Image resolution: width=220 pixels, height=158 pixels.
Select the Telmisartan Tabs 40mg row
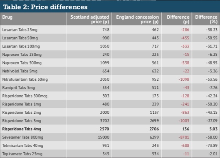click(110, 146)
